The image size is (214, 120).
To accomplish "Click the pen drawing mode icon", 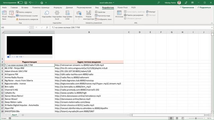I will point(186,3).
